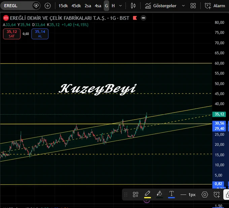Select the H weekly timeframe

point(113,6)
